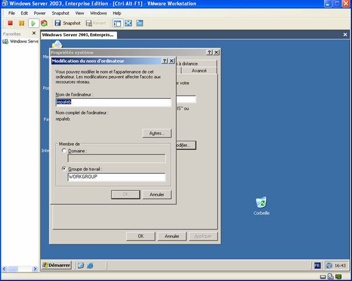352x281 pixels.
Task: Click the FR language indicator
Action: tap(317, 265)
